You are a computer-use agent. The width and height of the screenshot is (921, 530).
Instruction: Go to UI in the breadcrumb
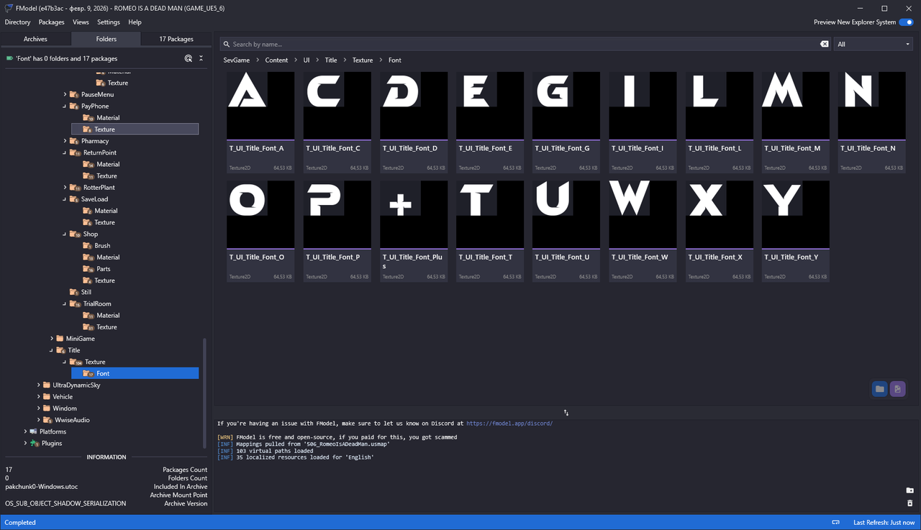coord(307,60)
